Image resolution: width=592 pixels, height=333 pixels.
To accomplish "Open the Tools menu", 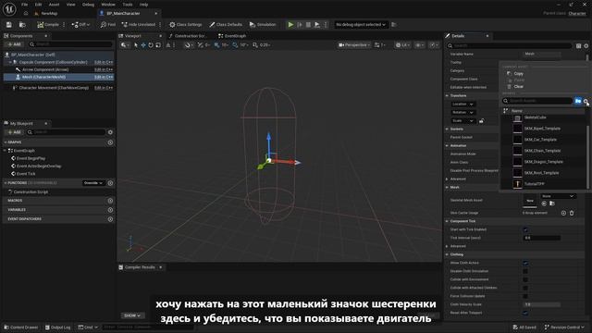I will pos(128,5).
